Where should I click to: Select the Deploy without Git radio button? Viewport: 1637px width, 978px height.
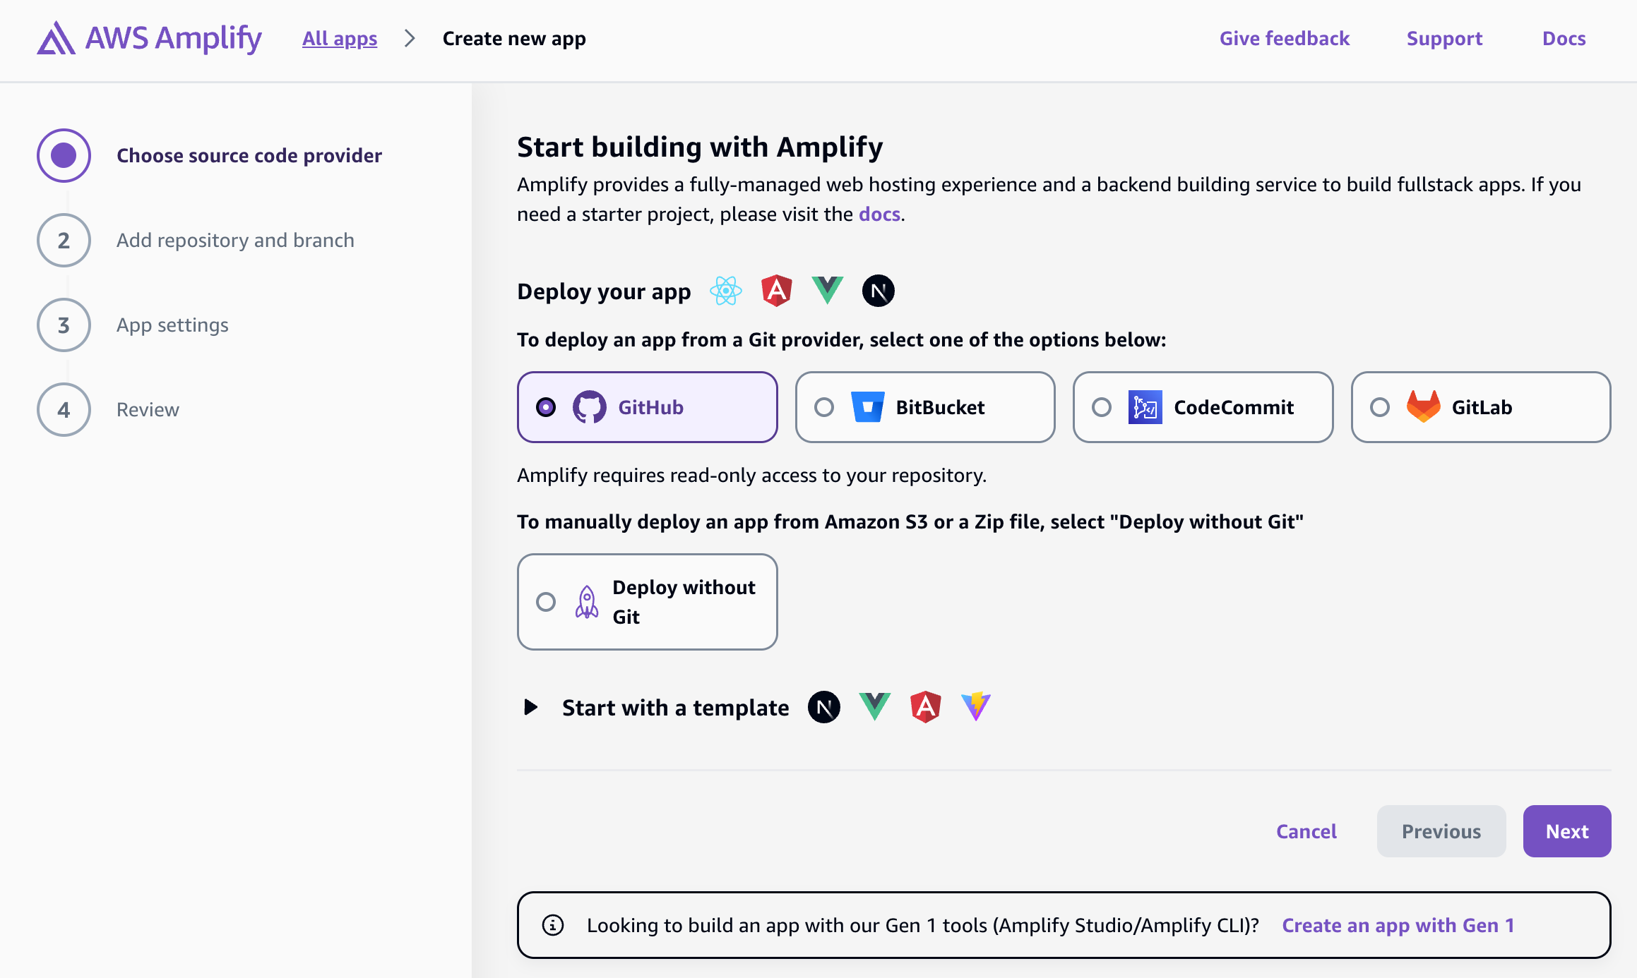coord(546,602)
